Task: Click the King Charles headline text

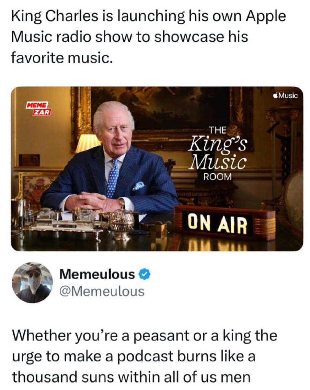Action: click(148, 37)
